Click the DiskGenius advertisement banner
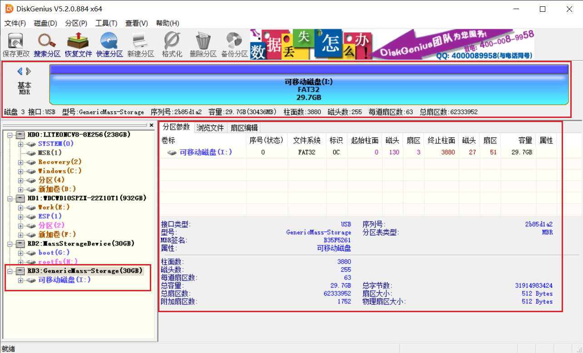 [x=392, y=44]
